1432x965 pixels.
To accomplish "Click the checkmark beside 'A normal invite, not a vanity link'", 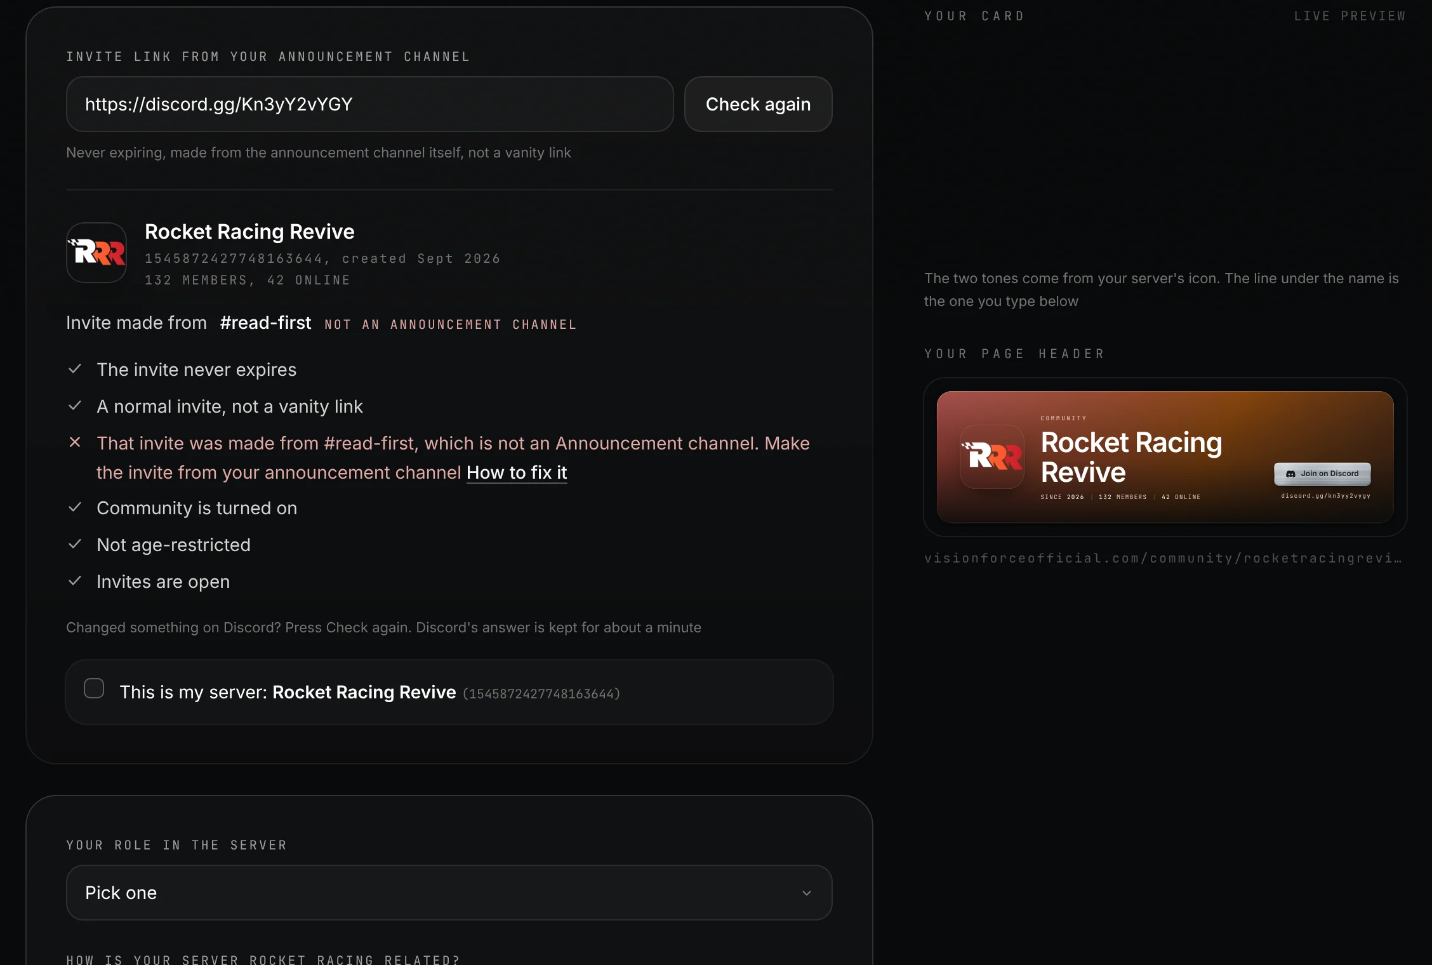I will 75,406.
